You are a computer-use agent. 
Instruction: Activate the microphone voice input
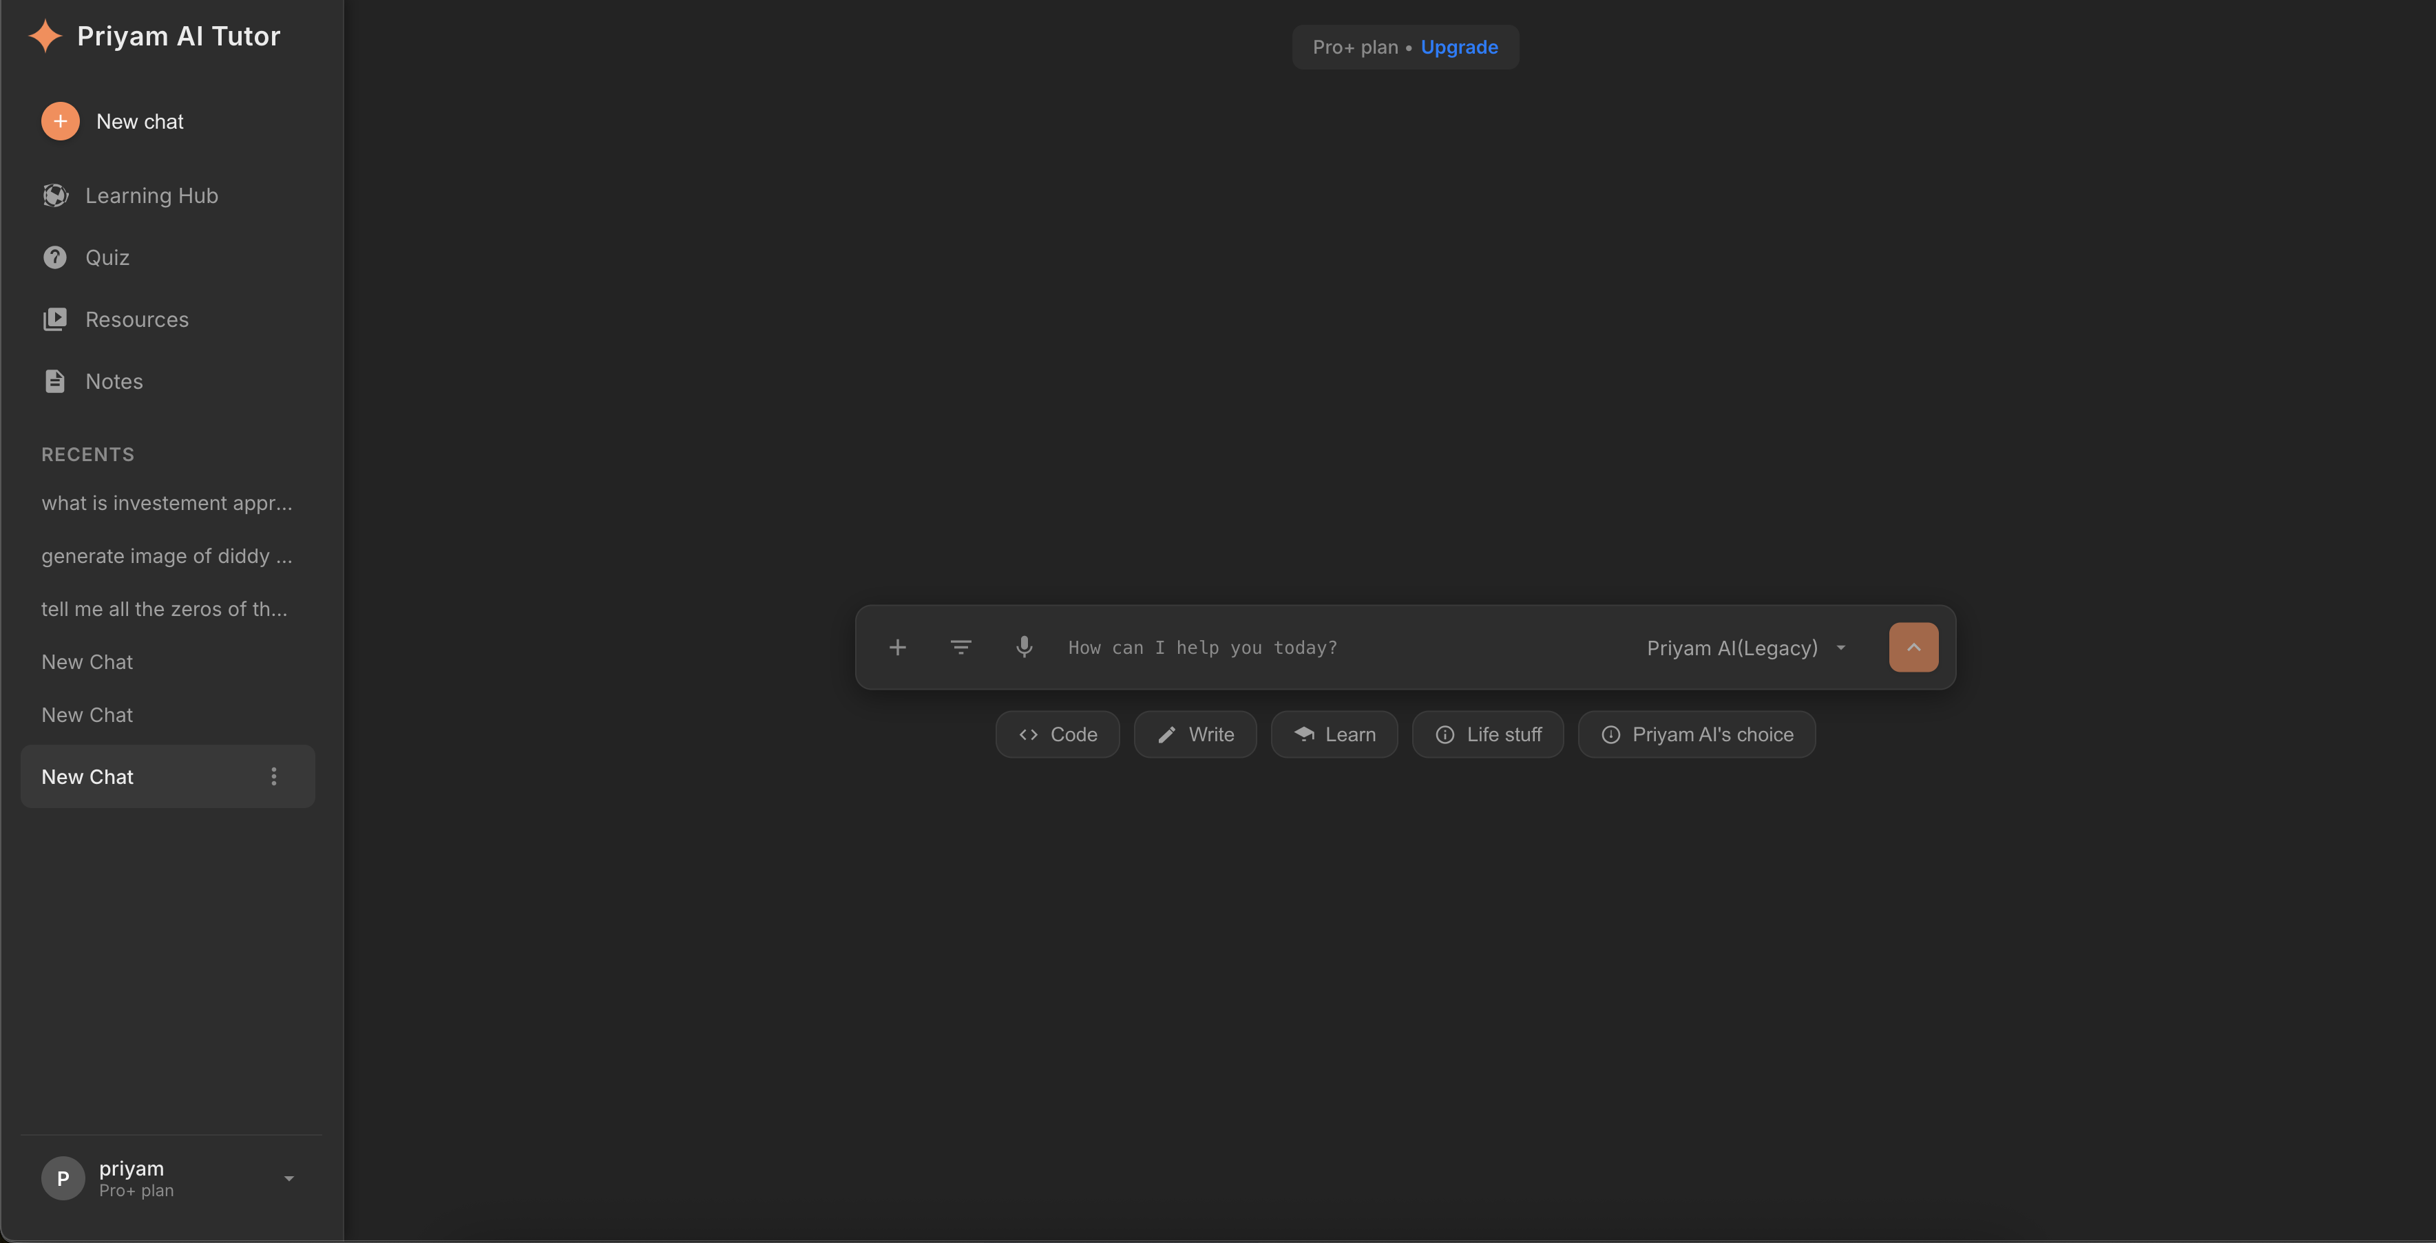point(1023,648)
